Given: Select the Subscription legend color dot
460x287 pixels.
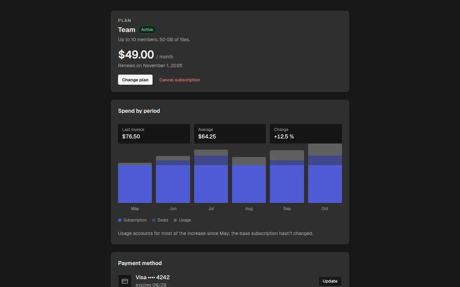Looking at the screenshot, I should 120,220.
